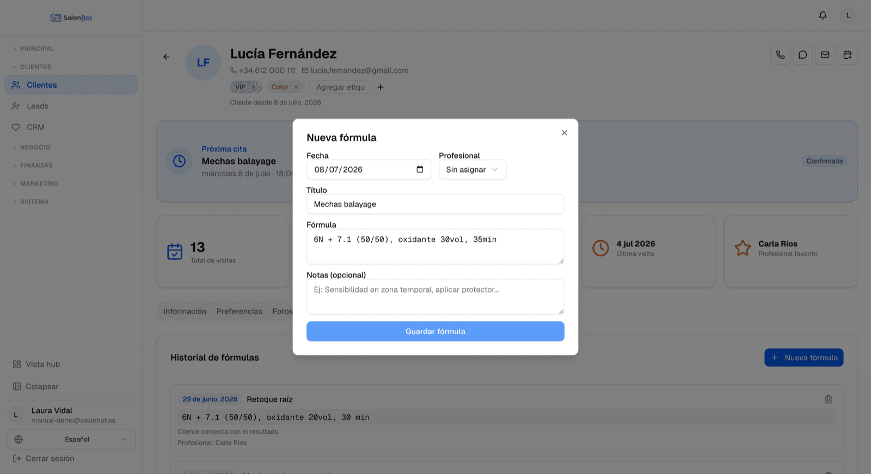The height and width of the screenshot is (474, 871).
Task: Click the LF client avatar
Action: tap(203, 63)
